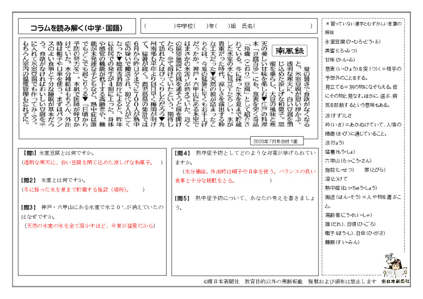Click glossary entry 見立てる＝別の物になぞらえる
The width and height of the screenshot is (423, 299).
[361, 96]
